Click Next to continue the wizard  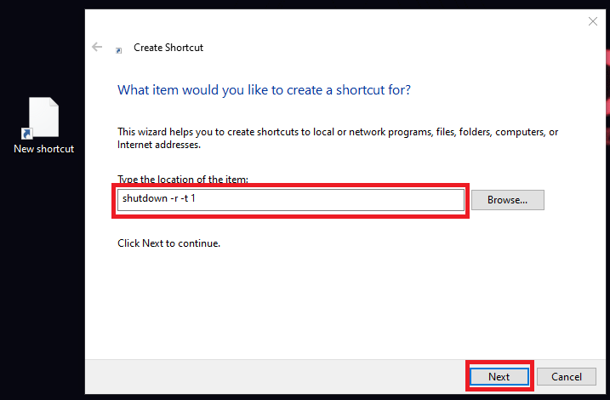(499, 376)
